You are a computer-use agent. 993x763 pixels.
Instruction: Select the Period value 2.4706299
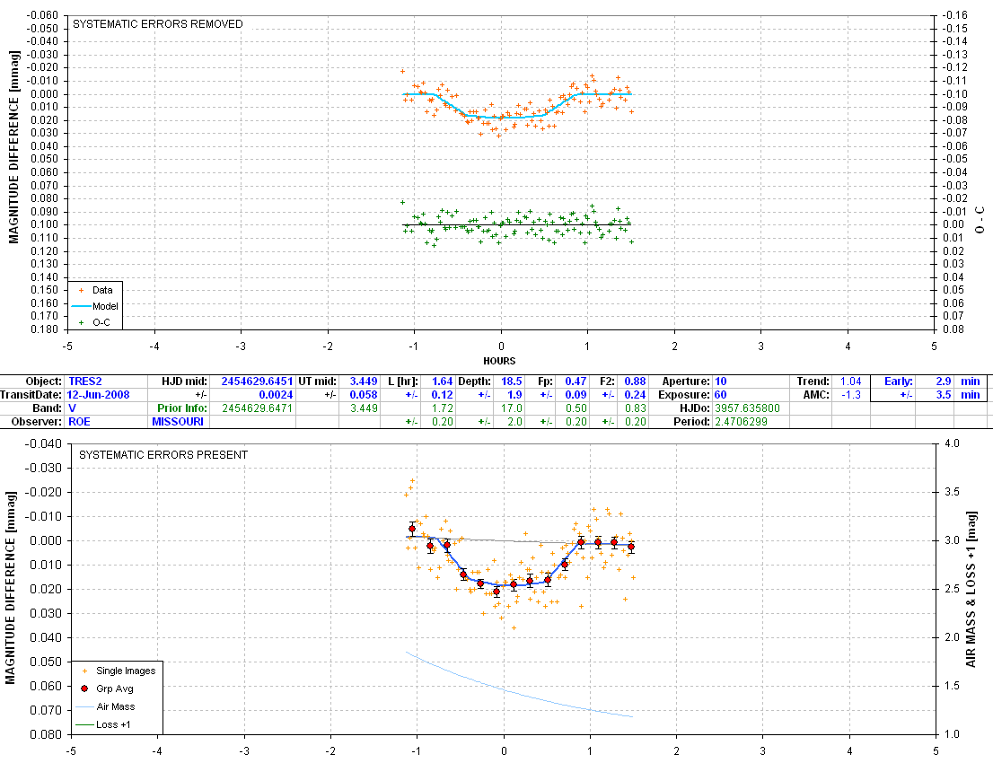[741, 422]
